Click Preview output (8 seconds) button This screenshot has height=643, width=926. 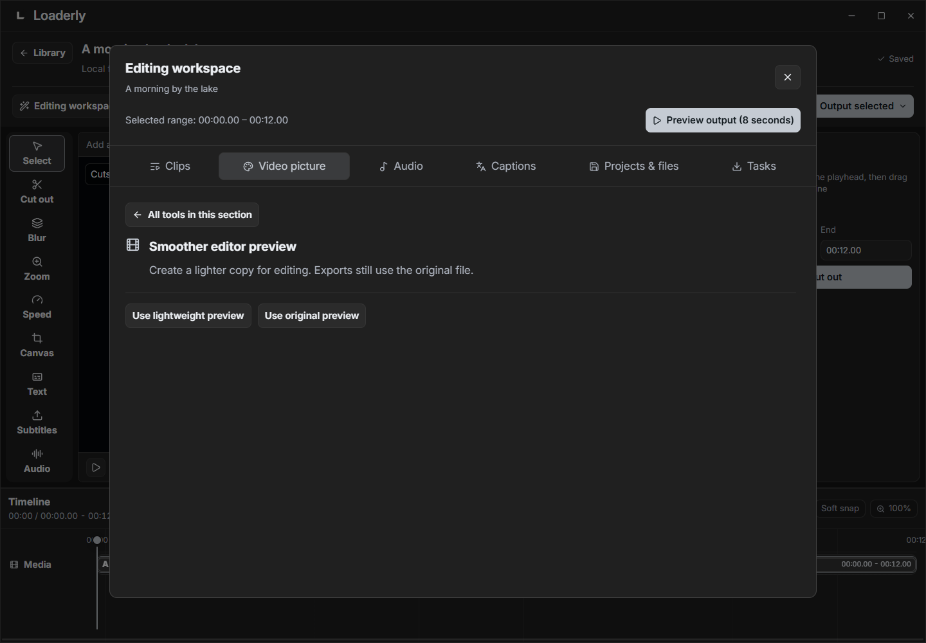point(723,120)
